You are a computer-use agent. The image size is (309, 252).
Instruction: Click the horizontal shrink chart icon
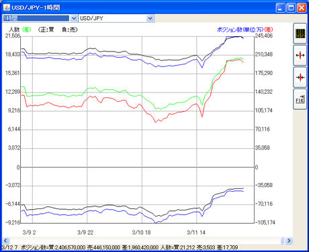[x=300, y=77]
